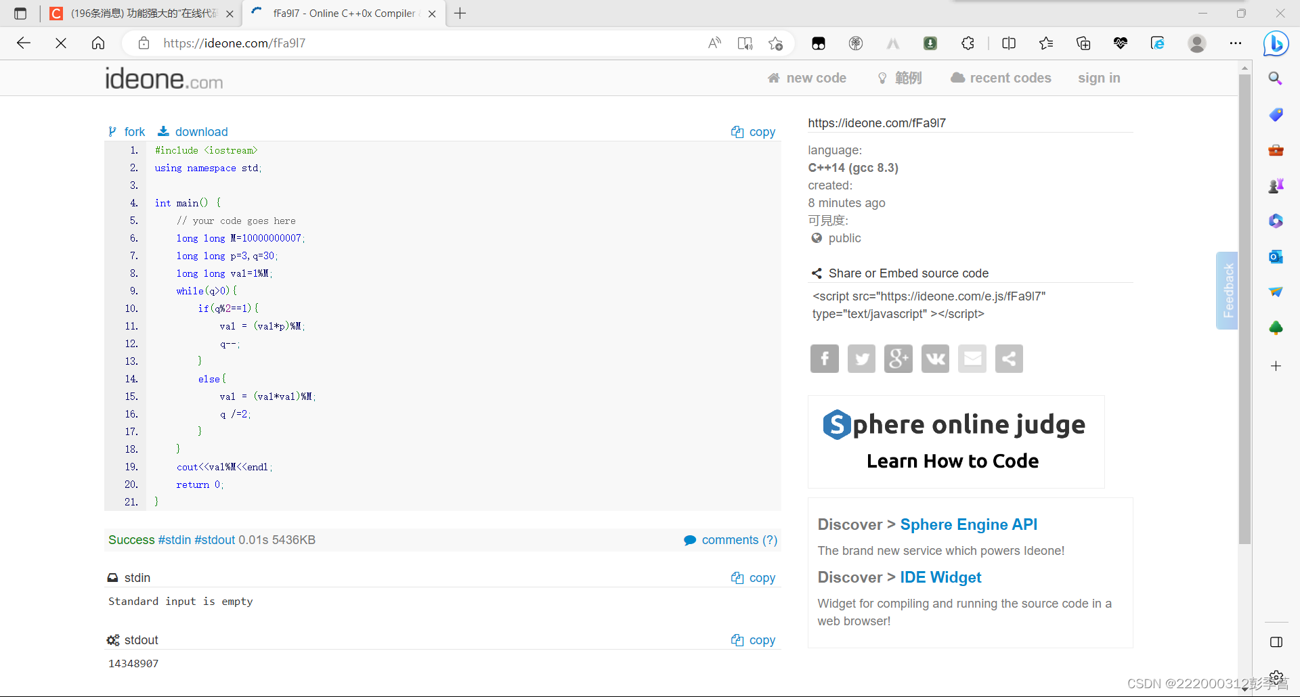This screenshot has height=697, width=1300.
Task: Click the browser Back arrow
Action: (x=24, y=43)
